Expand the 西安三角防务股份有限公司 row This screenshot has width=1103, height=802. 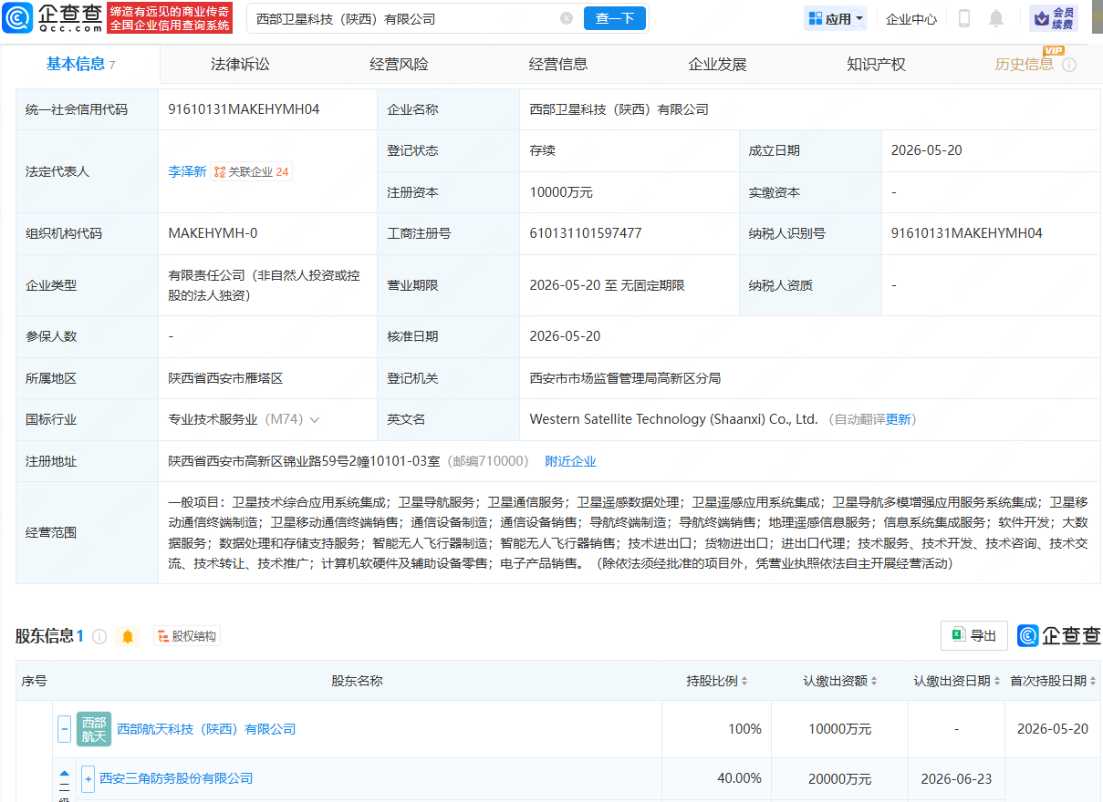[88, 779]
